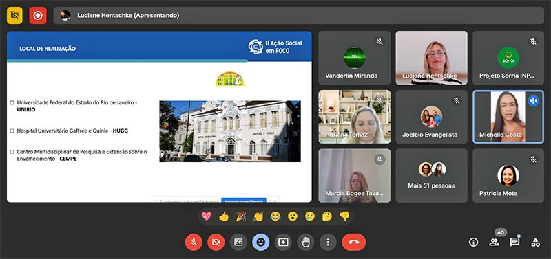The width and height of the screenshot is (551, 259).
Task: Click the yellow presentation-off icon
Action: point(14,15)
